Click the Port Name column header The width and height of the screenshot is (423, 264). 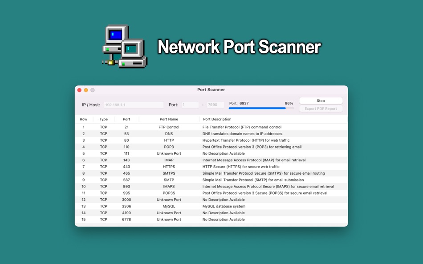[x=169, y=119]
